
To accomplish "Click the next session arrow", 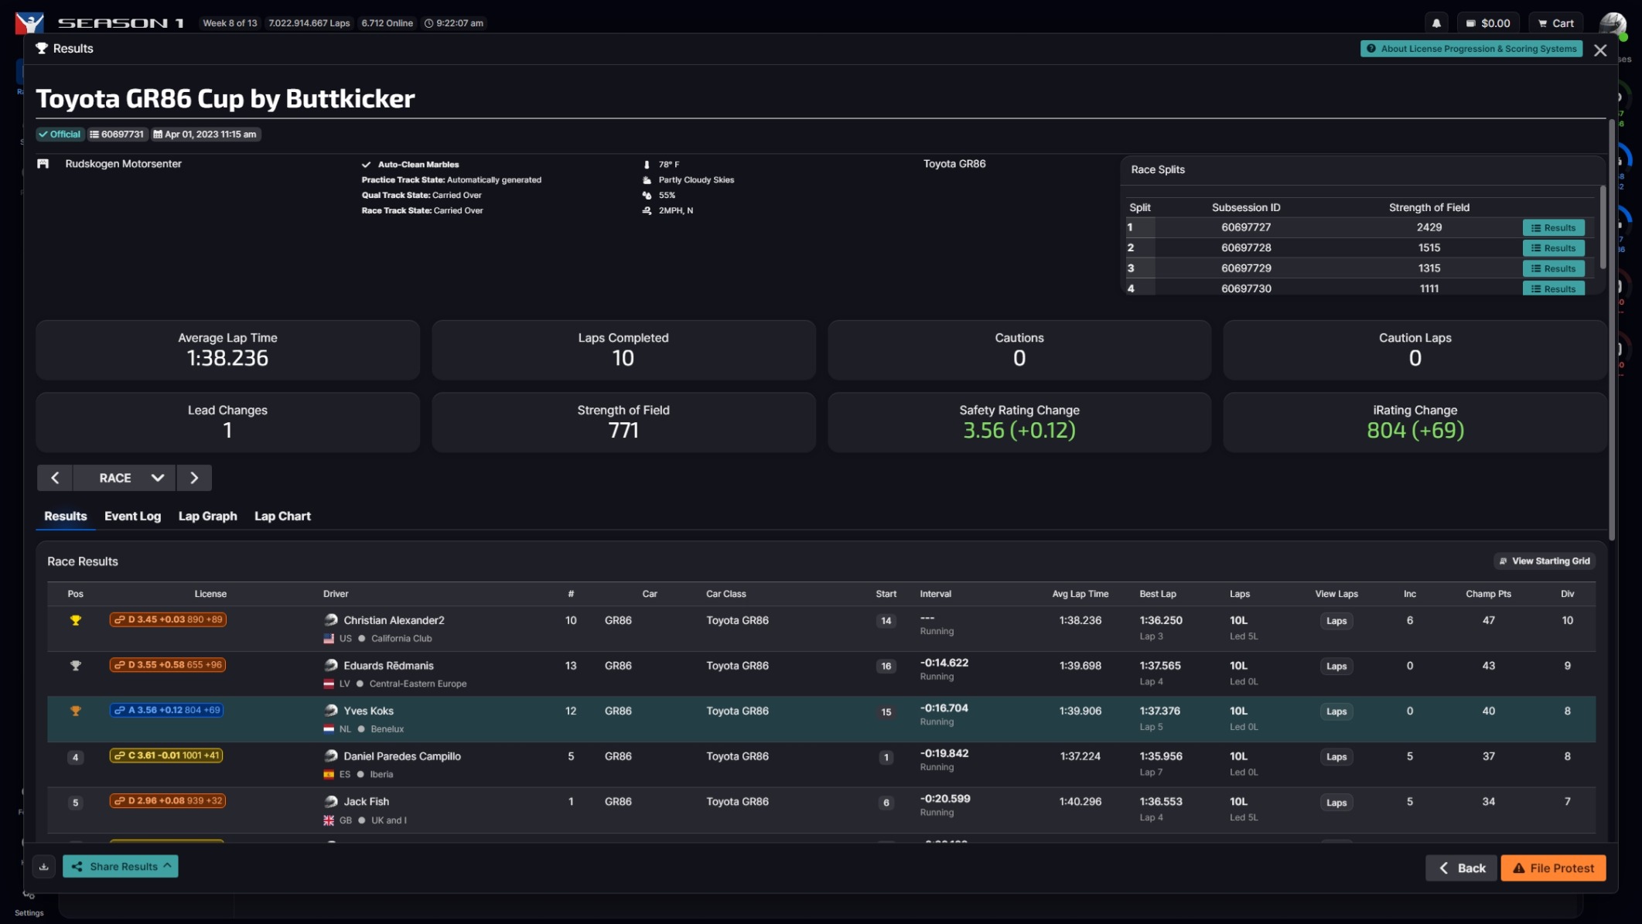I will click(194, 478).
